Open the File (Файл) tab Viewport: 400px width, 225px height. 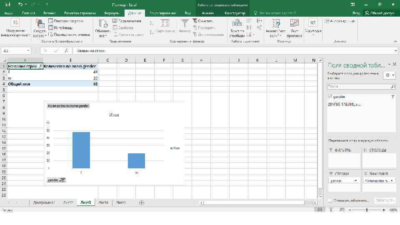8,13
